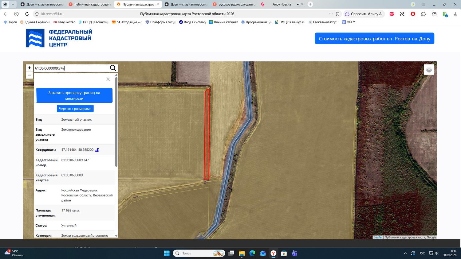Click the magnifier search icon

(x=113, y=68)
